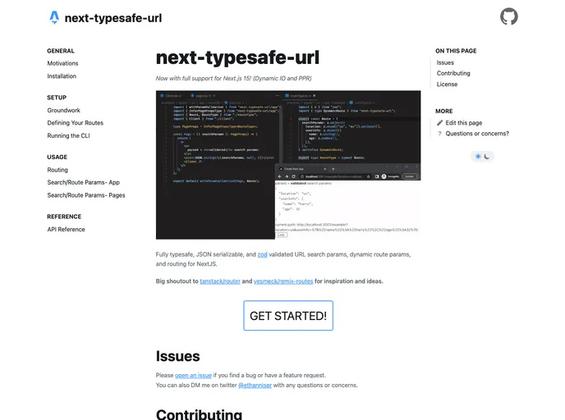Screen dimensions: 565x420
Task: Open Questions or concerns? link
Action: 477,134
